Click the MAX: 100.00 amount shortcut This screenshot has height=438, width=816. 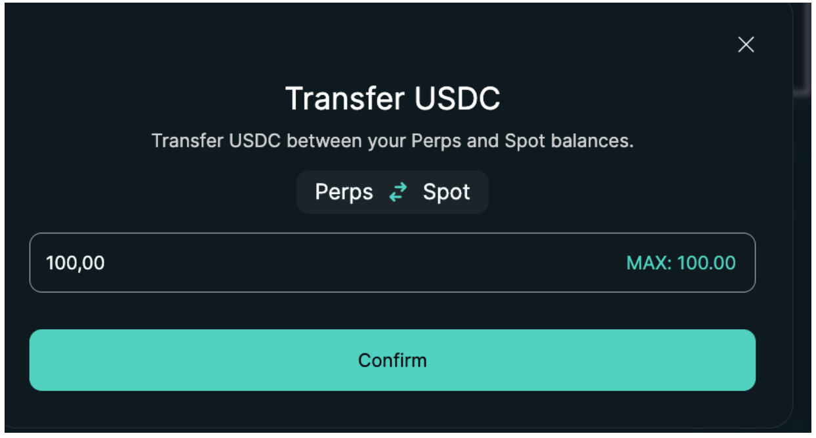(x=681, y=263)
